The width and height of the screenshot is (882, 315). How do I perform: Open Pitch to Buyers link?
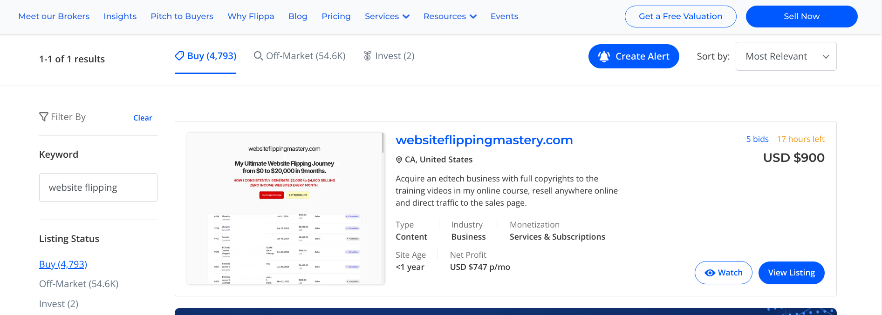[182, 16]
